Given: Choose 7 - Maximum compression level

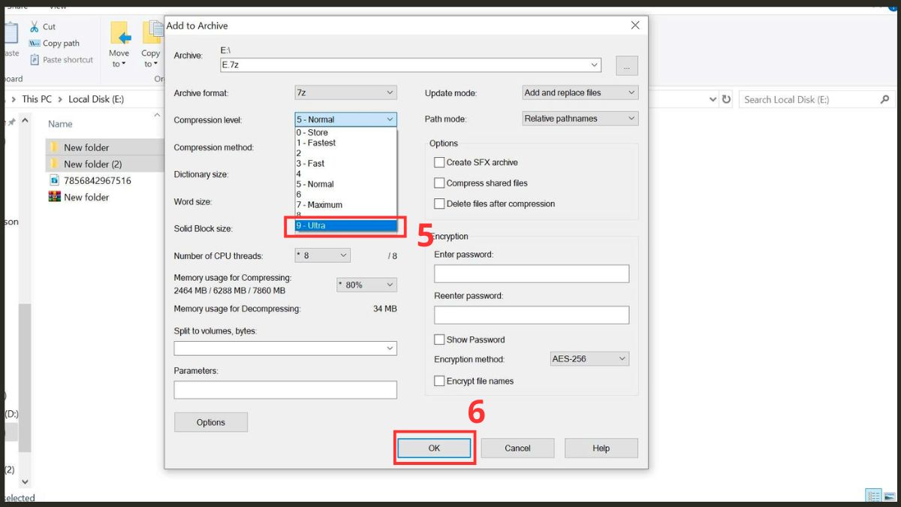Looking at the screenshot, I should 345,204.
